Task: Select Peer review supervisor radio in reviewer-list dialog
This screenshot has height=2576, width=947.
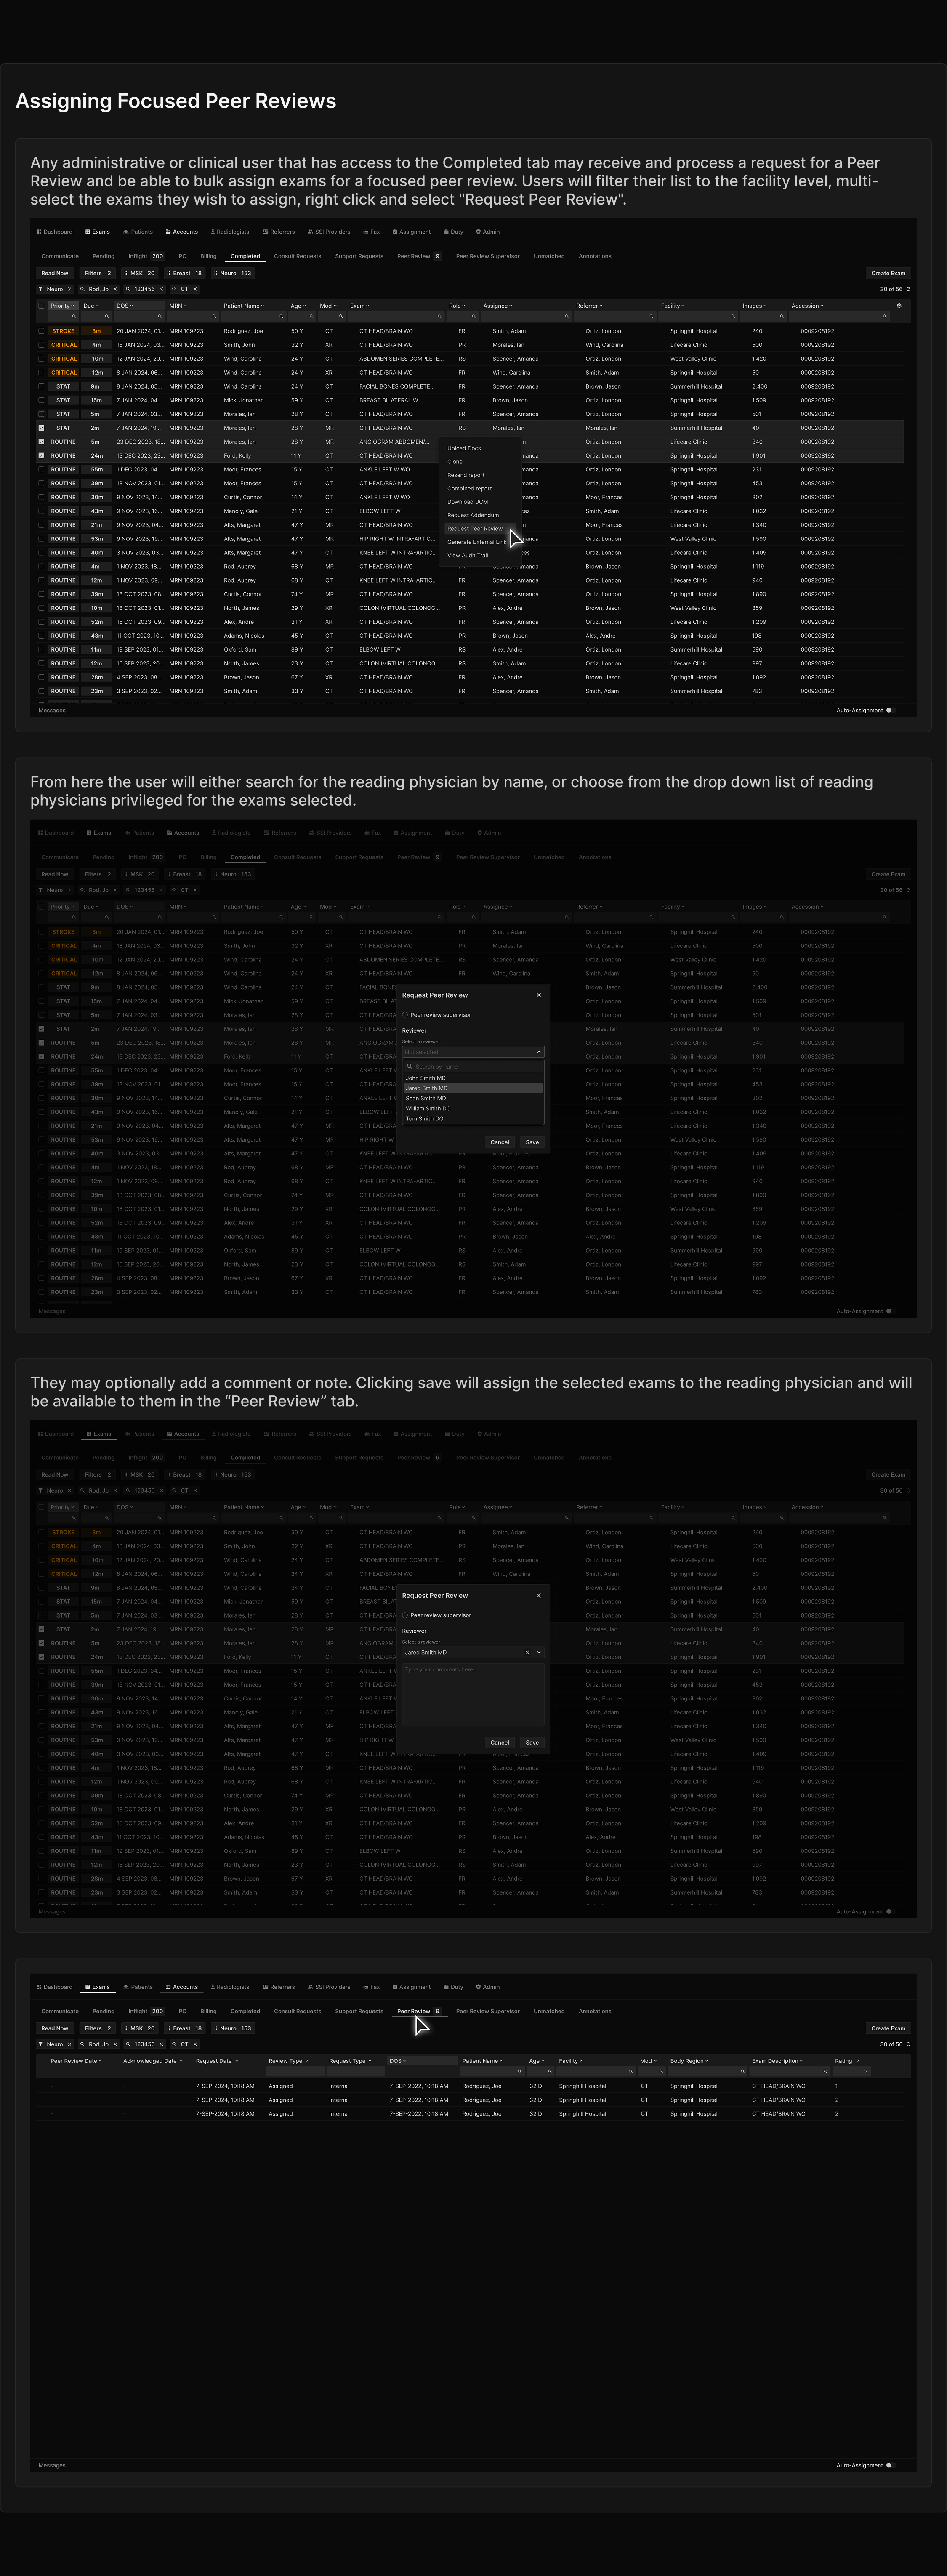Action: coord(405,1015)
